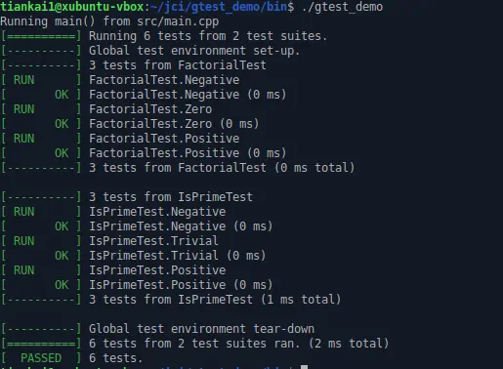Click the FactorialTest.Positive (0 ms) result text

[x=188, y=153]
